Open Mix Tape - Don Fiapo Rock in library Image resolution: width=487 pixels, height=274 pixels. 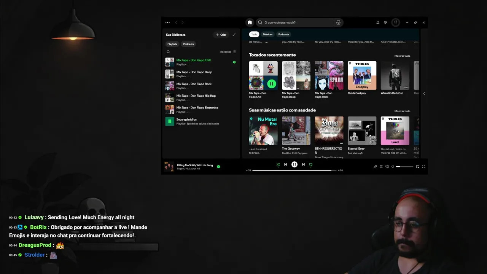coord(201,86)
